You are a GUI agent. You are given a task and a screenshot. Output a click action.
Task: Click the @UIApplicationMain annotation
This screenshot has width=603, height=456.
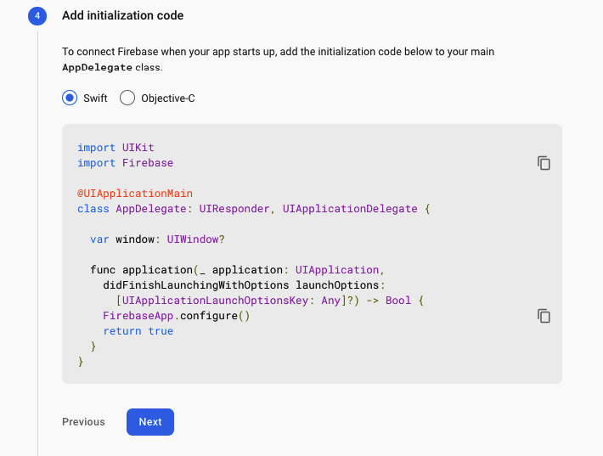pyautogui.click(x=135, y=194)
